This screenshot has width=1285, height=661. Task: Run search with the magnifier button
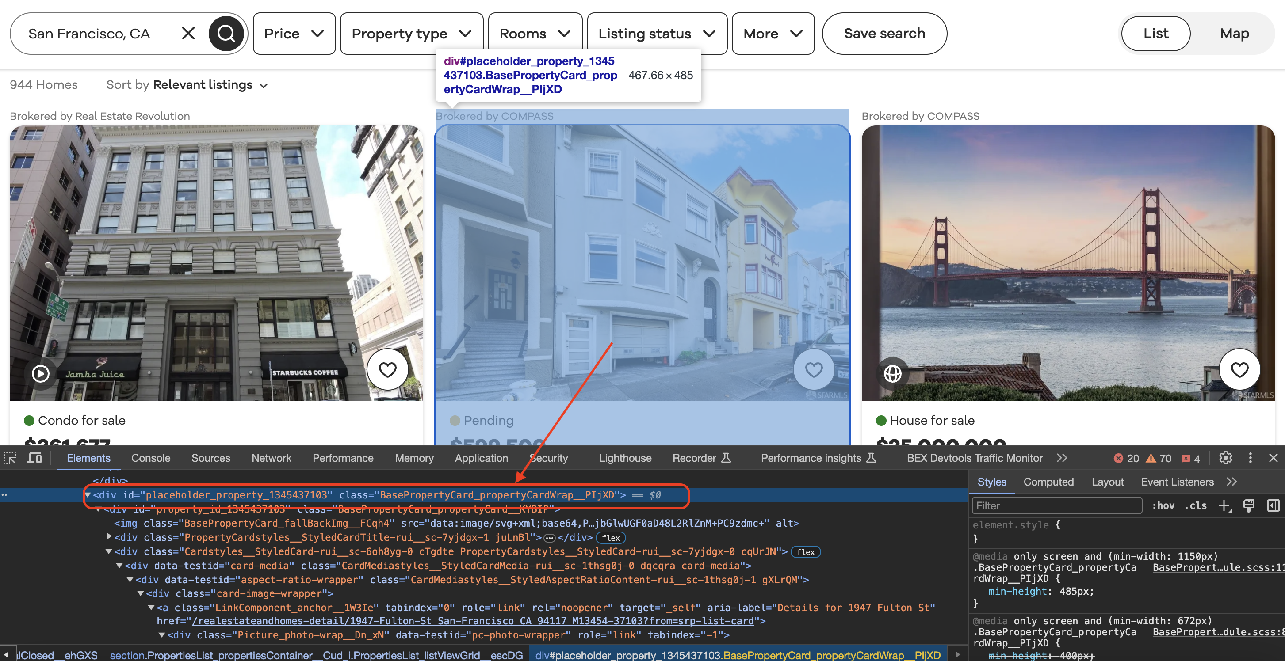click(x=226, y=34)
